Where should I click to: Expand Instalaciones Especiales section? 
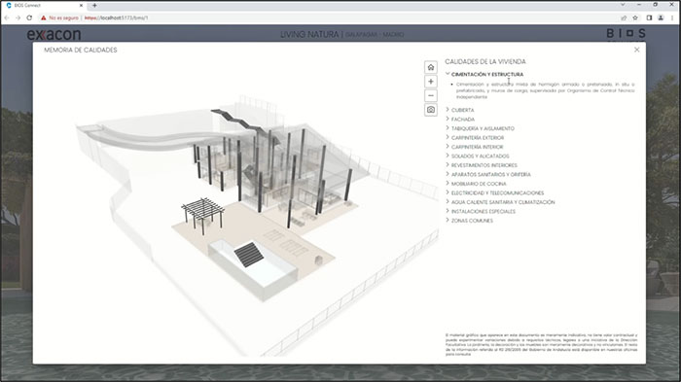(481, 211)
